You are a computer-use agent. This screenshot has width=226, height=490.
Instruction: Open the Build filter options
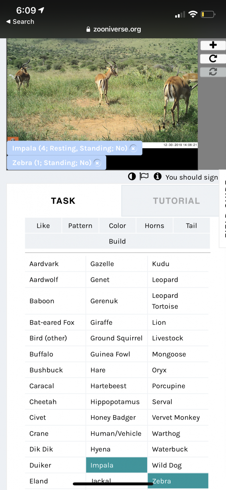coord(117,241)
